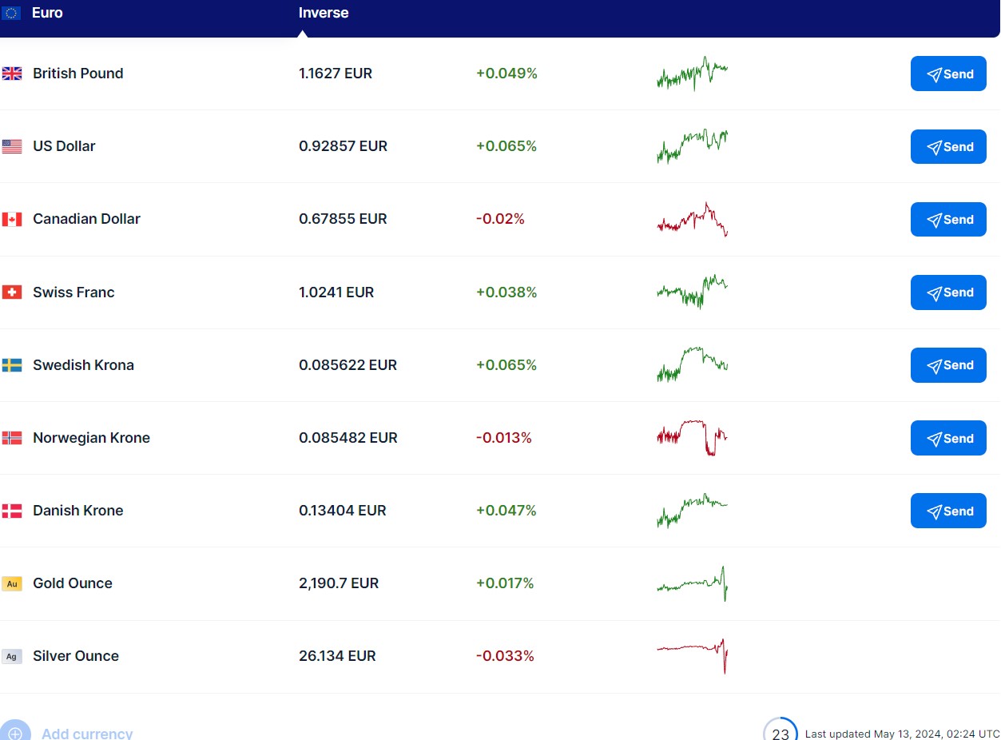Image resolution: width=1001 pixels, height=740 pixels.
Task: Click the Norwegian Krone flag icon
Action: pos(12,438)
